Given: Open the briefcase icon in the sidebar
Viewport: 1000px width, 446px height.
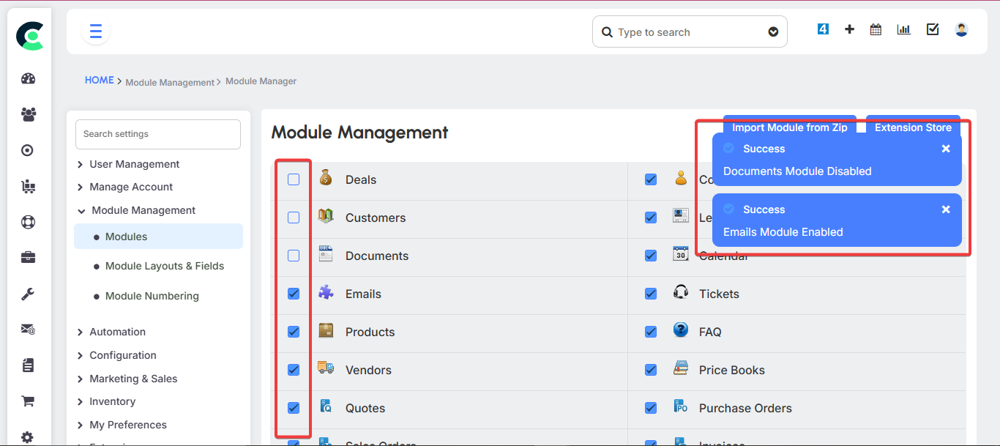Looking at the screenshot, I should pyautogui.click(x=27, y=257).
